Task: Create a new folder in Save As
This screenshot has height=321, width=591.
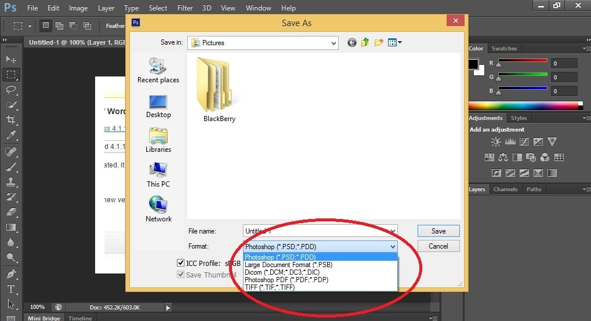Action: point(378,42)
